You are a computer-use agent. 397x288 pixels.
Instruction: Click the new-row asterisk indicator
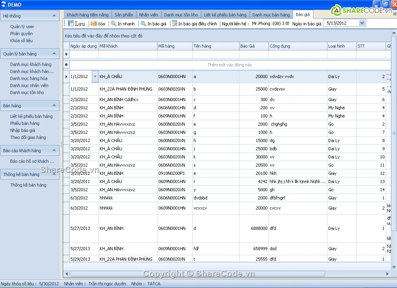click(x=66, y=65)
